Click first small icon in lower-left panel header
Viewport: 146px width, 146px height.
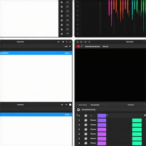(62, 105)
